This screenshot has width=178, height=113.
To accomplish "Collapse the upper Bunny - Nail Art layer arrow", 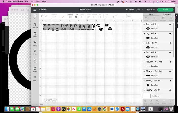I will pos(144,81).
